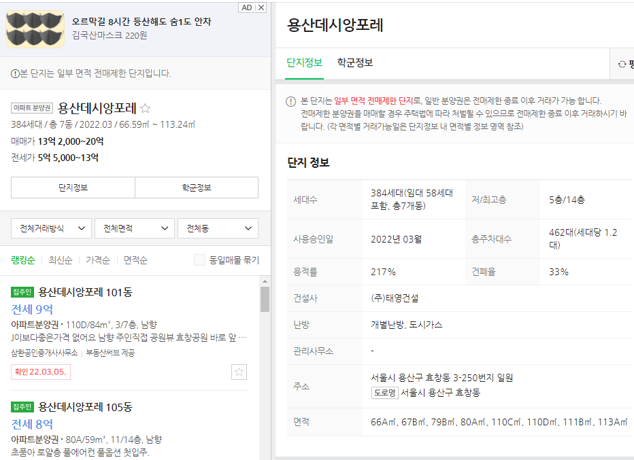The image size is (634, 460).
Task: Click the red text 일부 면적 전매제한 단지
Action: (x=373, y=101)
